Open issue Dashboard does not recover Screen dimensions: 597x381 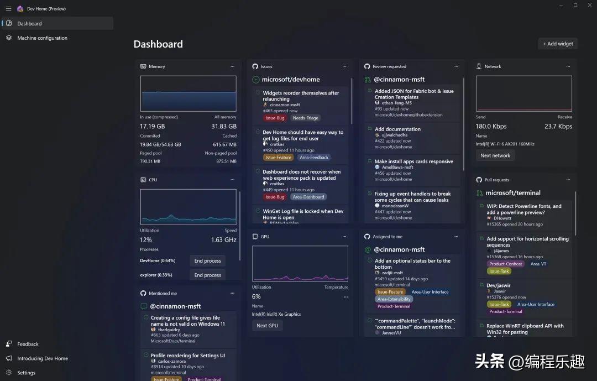[300, 184]
